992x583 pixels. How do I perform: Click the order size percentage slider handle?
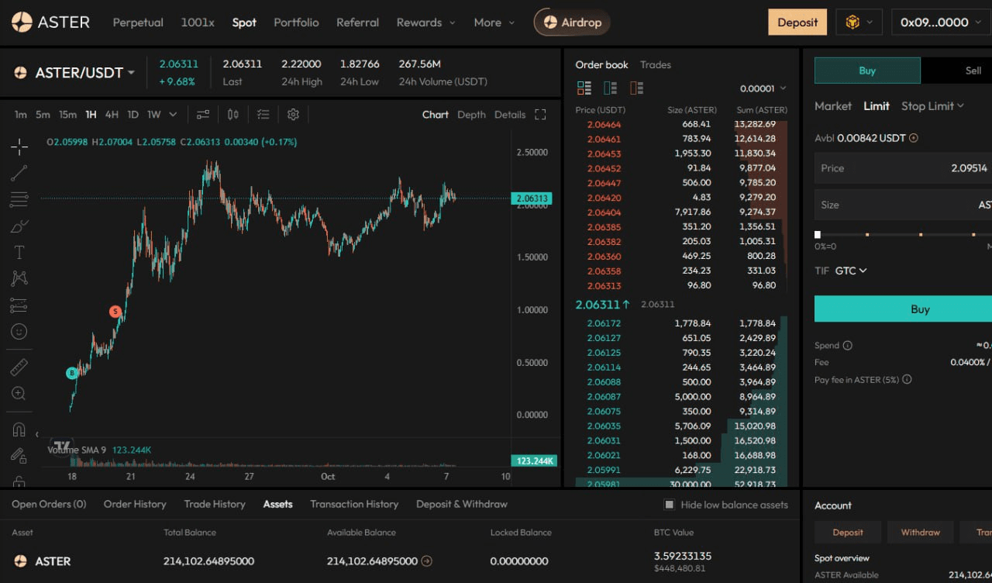pos(818,234)
